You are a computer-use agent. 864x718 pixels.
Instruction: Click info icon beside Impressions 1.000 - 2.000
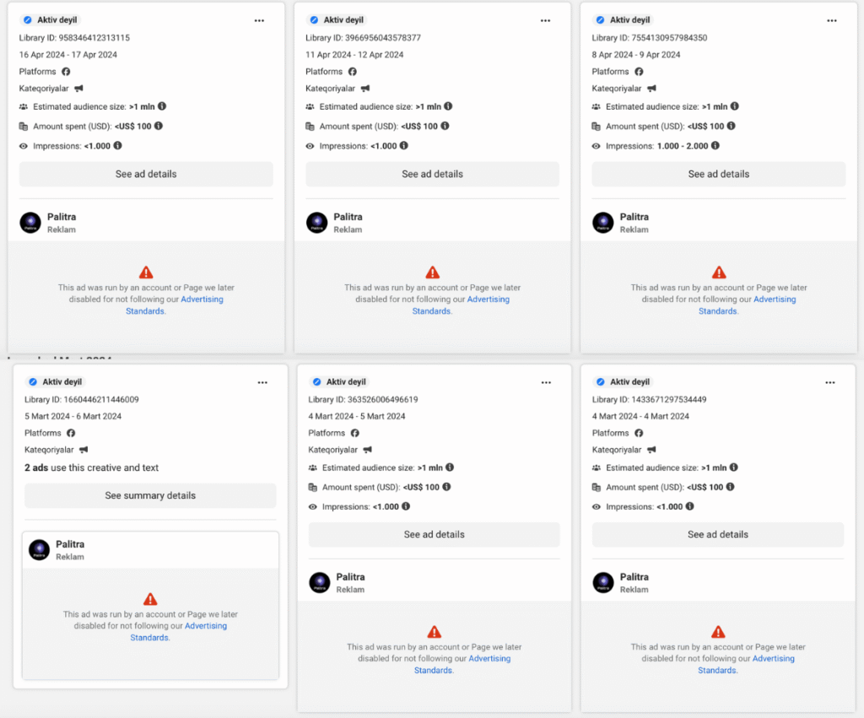coord(715,145)
